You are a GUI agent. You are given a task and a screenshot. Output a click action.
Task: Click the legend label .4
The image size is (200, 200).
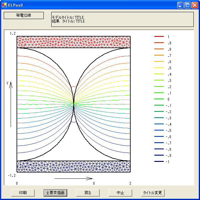coord(169,74)
